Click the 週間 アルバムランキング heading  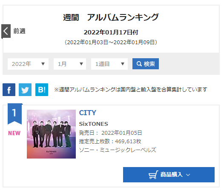[111, 17]
